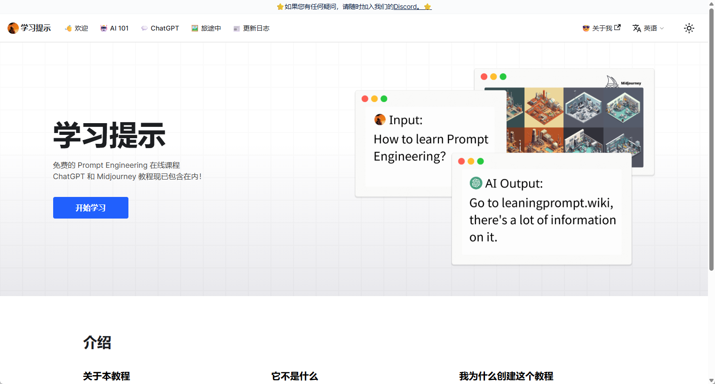
Task: Click the 我为什么创建这个教程 heading
Action: point(506,376)
